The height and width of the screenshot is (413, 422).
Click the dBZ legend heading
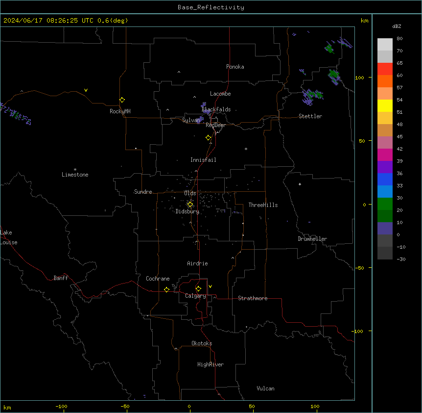[x=397, y=26]
